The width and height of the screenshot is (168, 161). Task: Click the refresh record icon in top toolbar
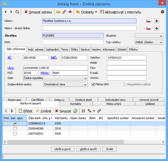[x=17, y=12]
